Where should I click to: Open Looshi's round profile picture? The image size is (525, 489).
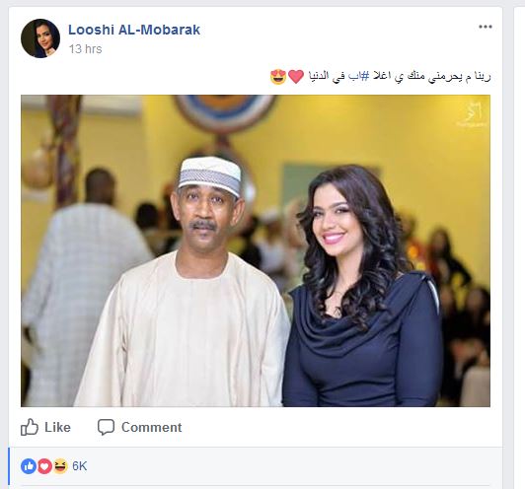[40, 38]
